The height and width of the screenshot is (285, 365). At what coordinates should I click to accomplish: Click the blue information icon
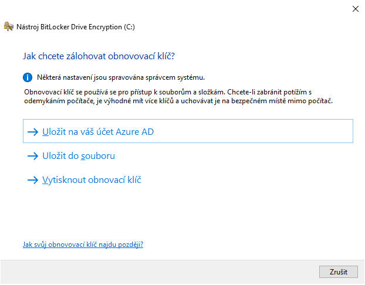[27, 77]
